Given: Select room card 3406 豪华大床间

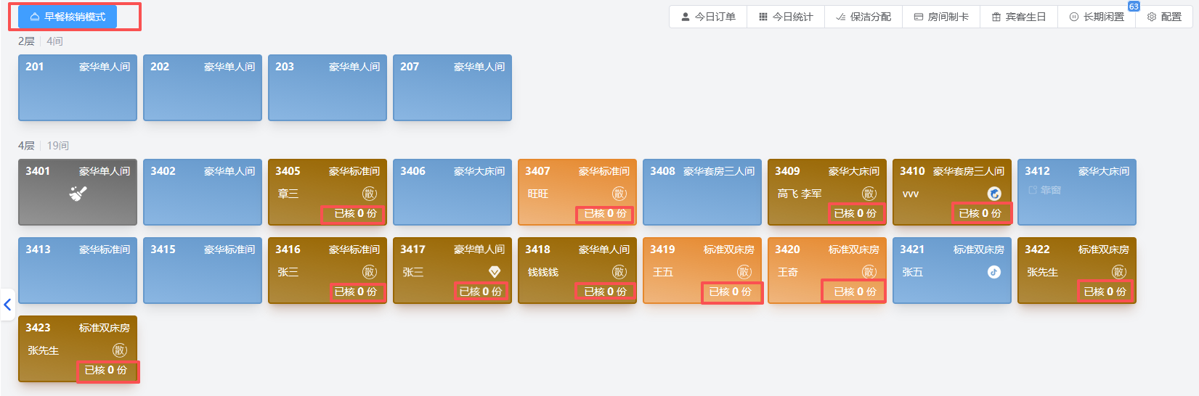Looking at the screenshot, I should point(452,192).
